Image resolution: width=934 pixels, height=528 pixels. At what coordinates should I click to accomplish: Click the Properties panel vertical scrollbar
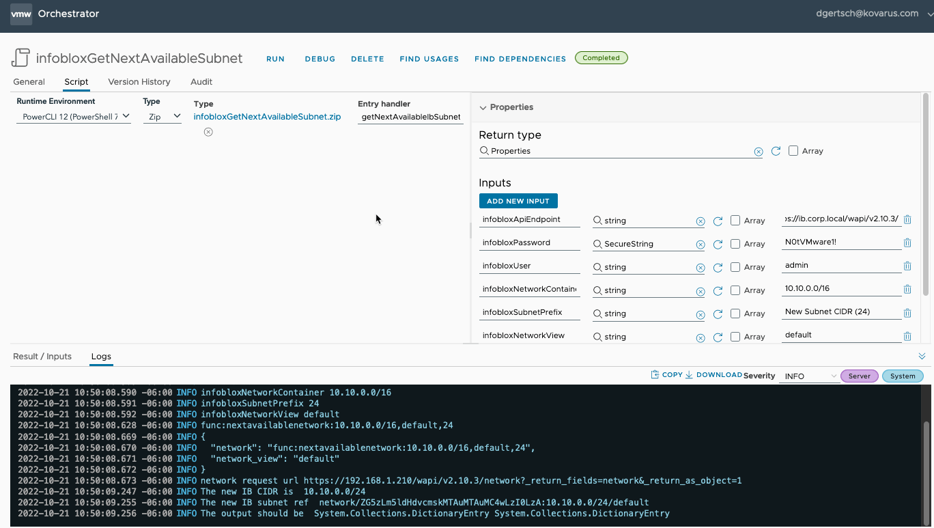tap(926, 195)
